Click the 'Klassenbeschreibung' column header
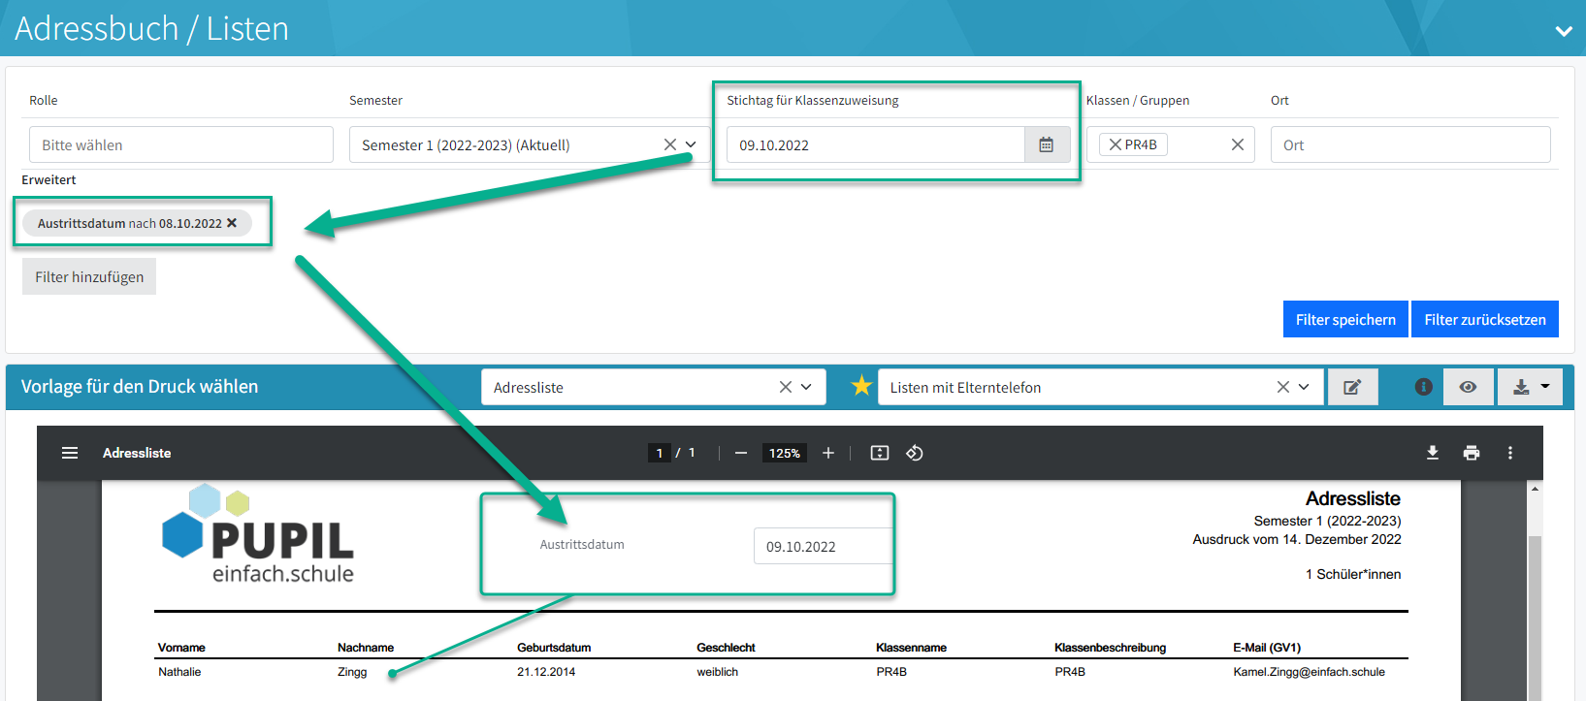The image size is (1586, 701). (1110, 648)
